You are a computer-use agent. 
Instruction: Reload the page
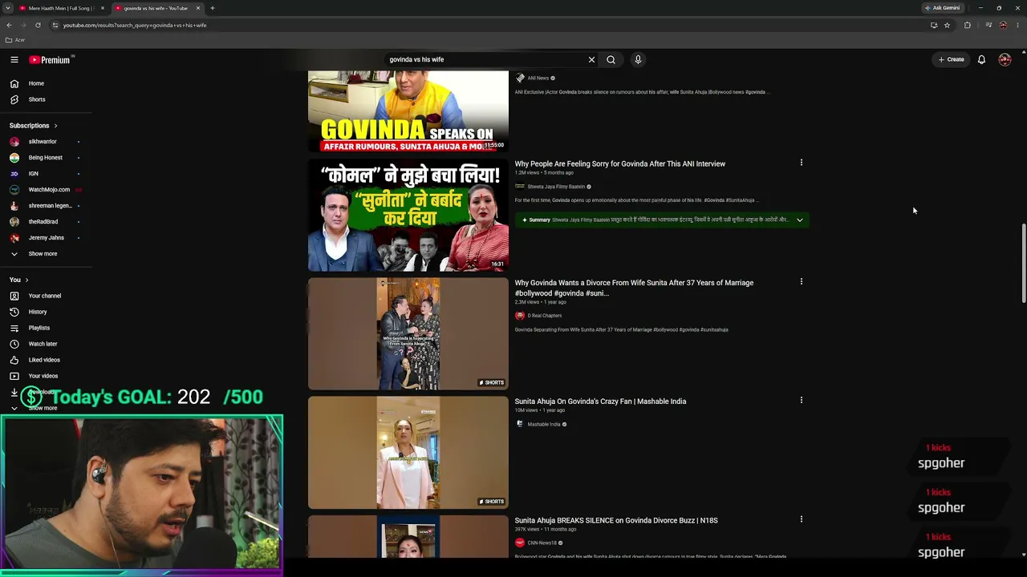(38, 25)
